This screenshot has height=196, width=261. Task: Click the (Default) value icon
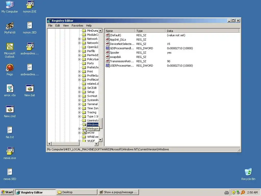pyautogui.click(x=108, y=35)
